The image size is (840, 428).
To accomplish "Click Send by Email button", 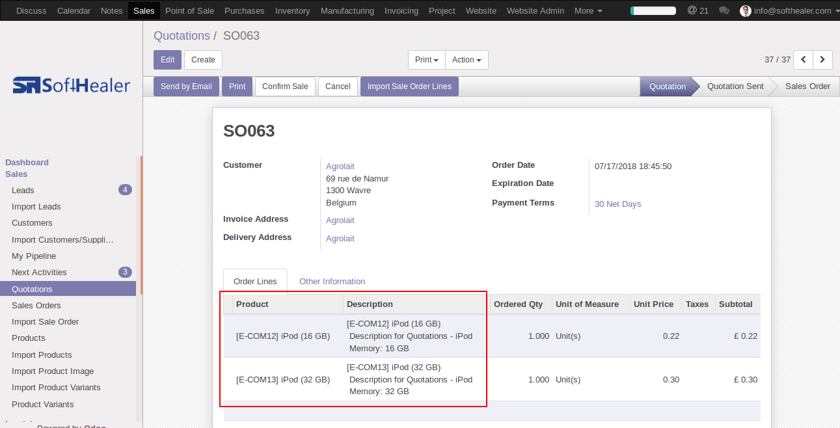I will pos(186,87).
